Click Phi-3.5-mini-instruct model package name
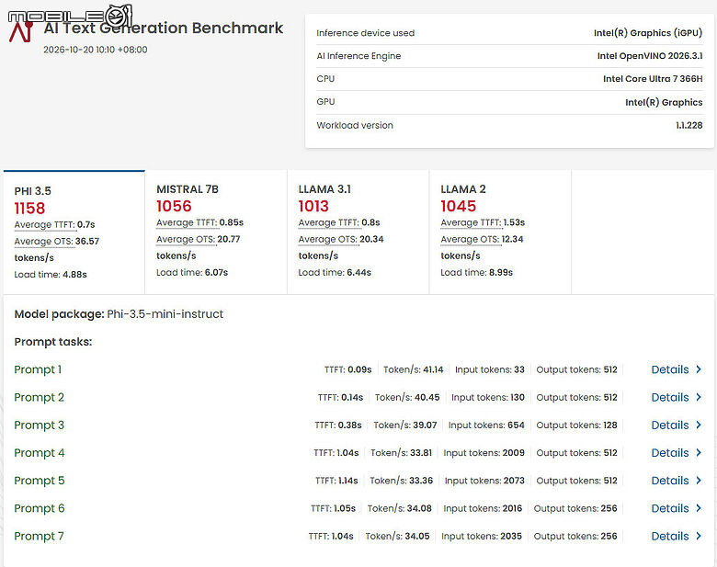717x567 pixels. coord(165,314)
